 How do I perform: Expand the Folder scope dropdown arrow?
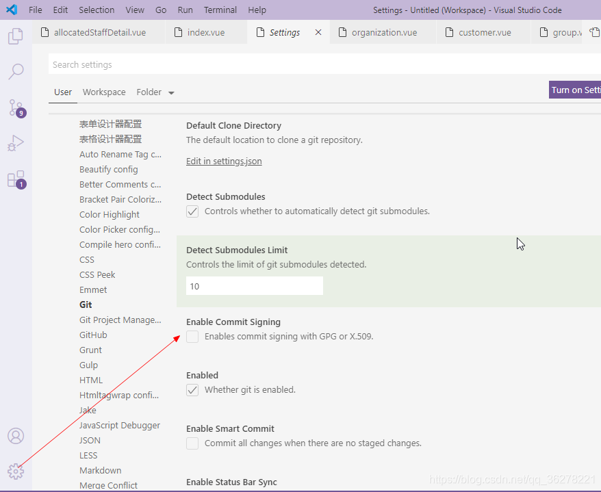point(171,93)
